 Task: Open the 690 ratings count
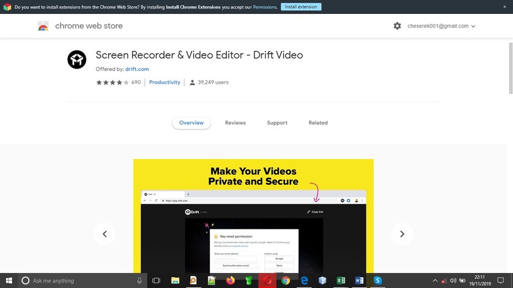click(x=136, y=83)
